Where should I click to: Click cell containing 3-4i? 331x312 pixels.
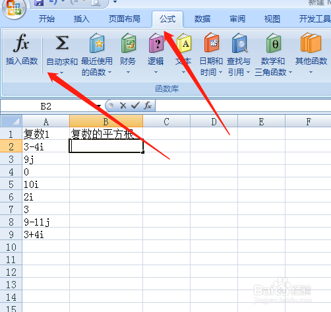[x=45, y=146]
